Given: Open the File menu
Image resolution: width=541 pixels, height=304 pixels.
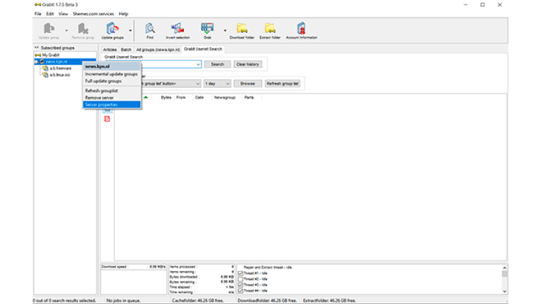Looking at the screenshot, I should pyautogui.click(x=38, y=14).
